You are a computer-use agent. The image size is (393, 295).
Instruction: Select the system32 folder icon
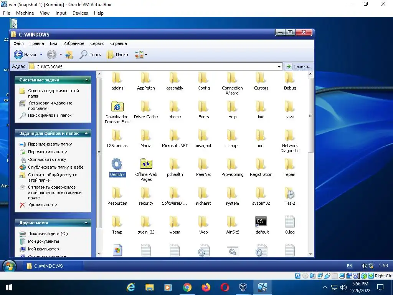click(261, 193)
